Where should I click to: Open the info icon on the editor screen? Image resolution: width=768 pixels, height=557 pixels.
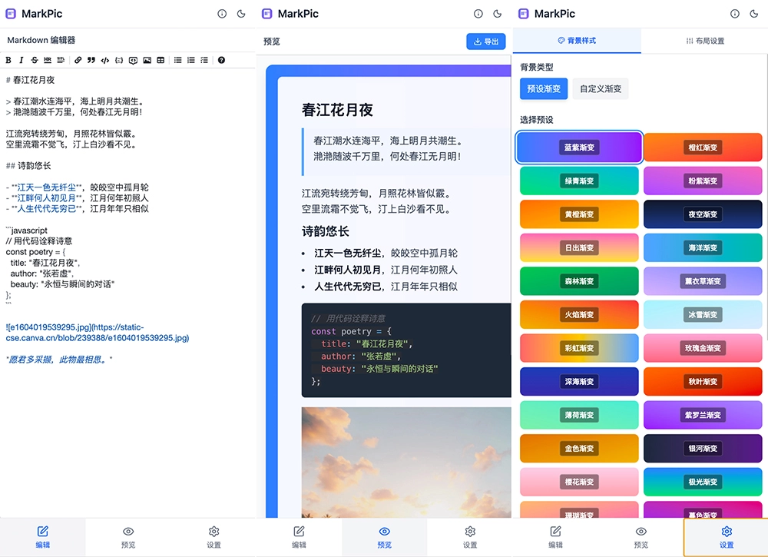[222, 14]
